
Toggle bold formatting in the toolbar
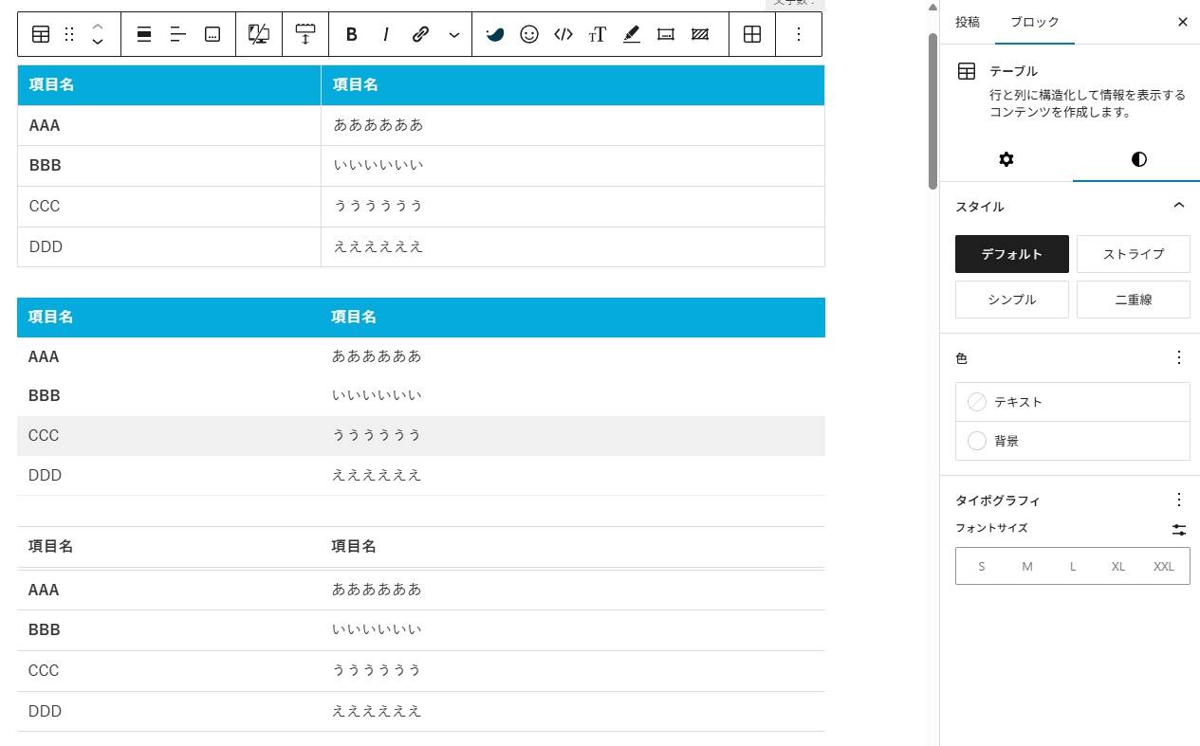[x=351, y=34]
